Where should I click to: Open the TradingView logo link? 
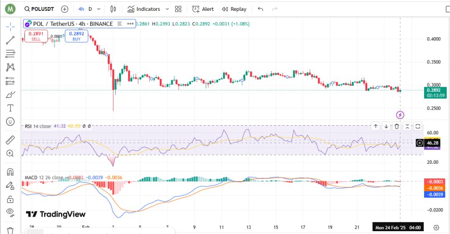coord(56,214)
